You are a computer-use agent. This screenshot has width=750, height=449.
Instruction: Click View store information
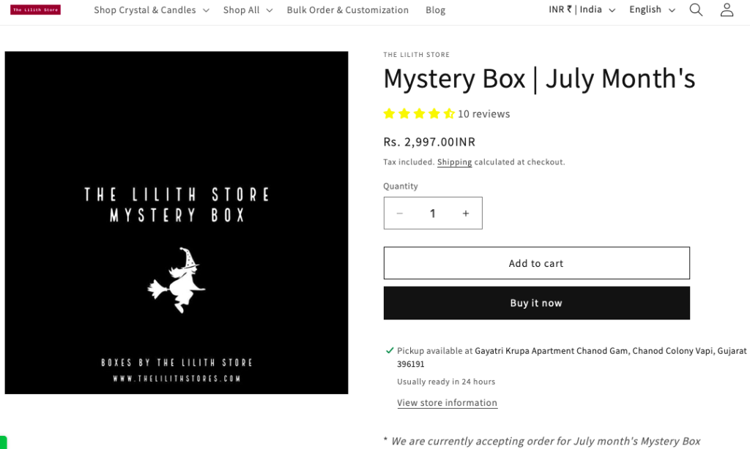point(447,402)
